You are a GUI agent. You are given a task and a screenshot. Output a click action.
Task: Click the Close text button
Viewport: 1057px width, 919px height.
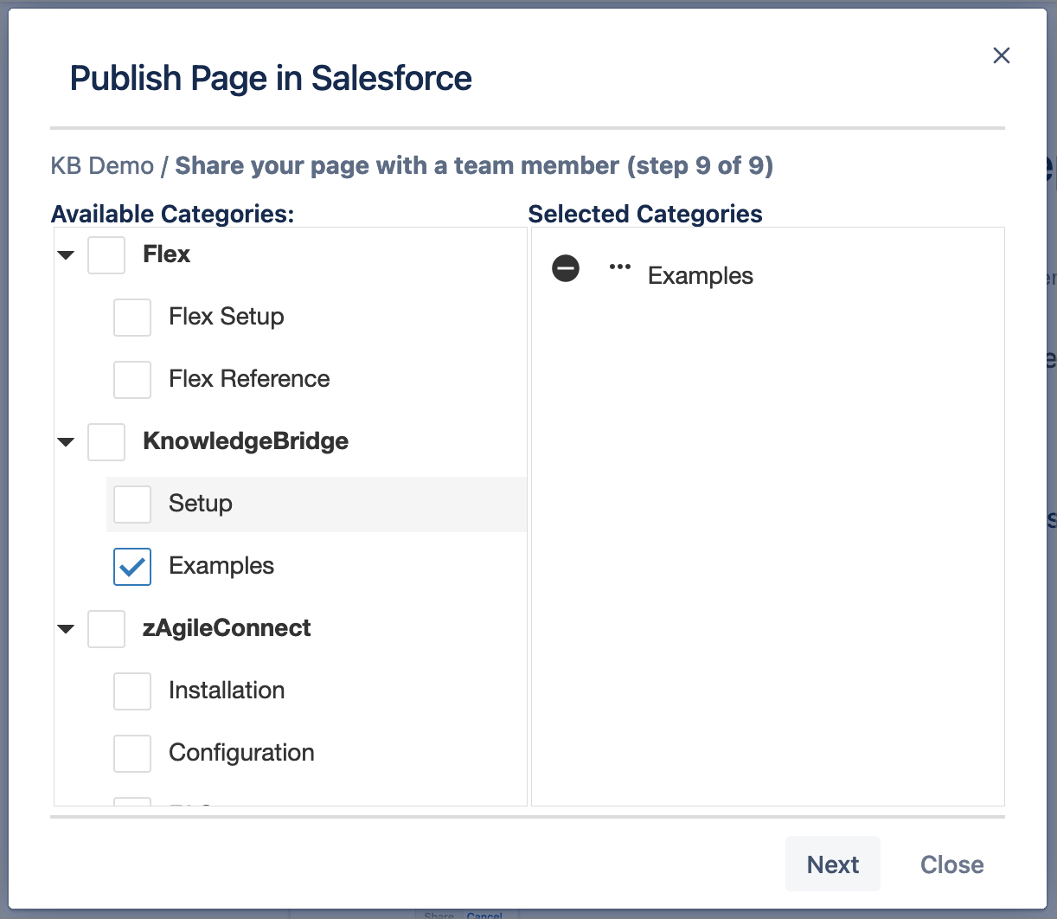(x=951, y=864)
